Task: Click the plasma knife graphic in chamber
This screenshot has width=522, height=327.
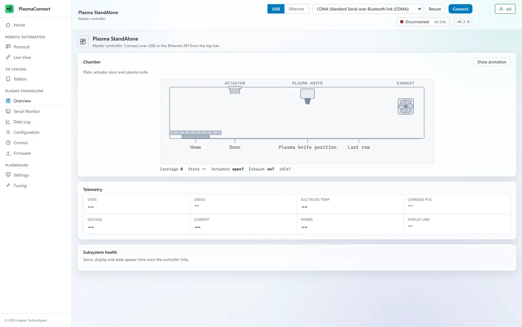Action: [308, 96]
